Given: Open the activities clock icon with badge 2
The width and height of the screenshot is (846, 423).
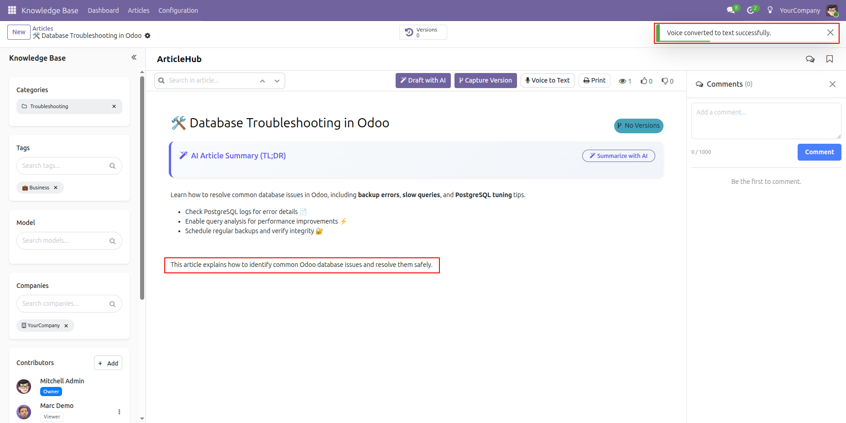Looking at the screenshot, I should [x=752, y=10].
